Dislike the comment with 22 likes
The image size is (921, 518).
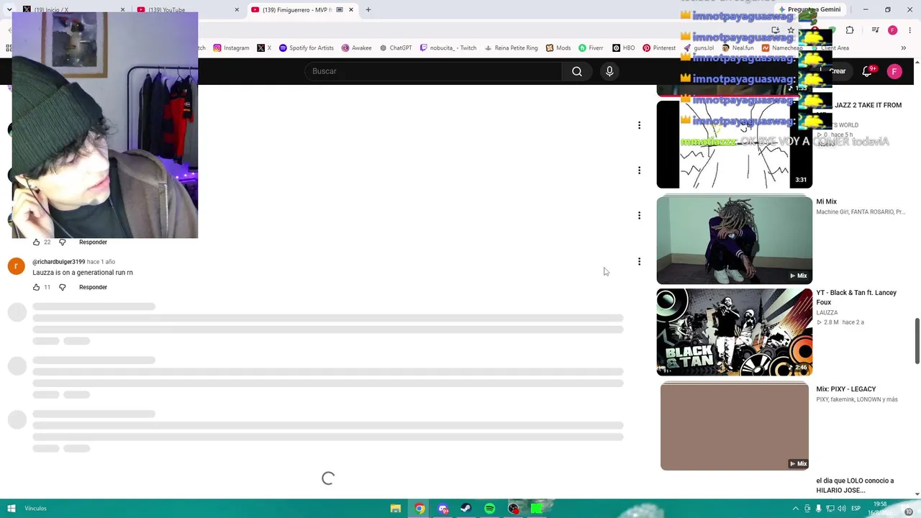[63, 242]
